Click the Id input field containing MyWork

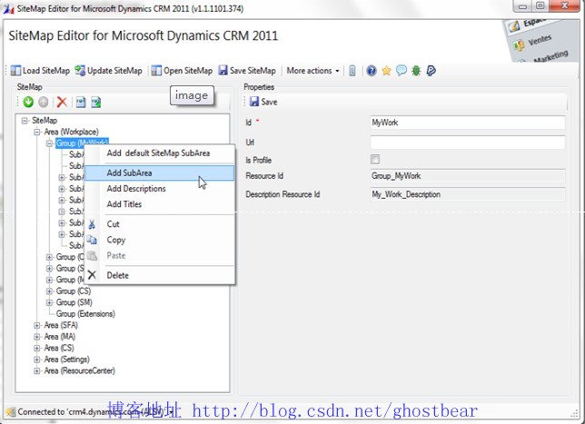pos(468,123)
